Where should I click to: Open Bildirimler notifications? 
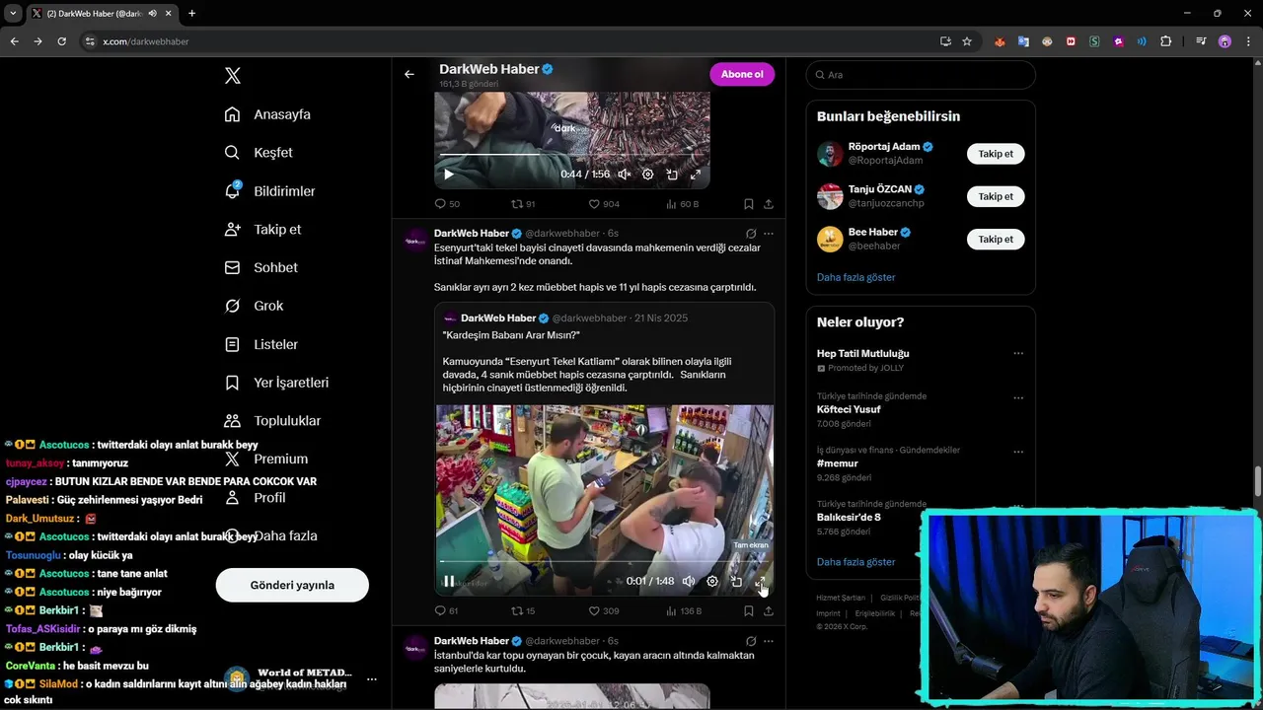pos(269,191)
